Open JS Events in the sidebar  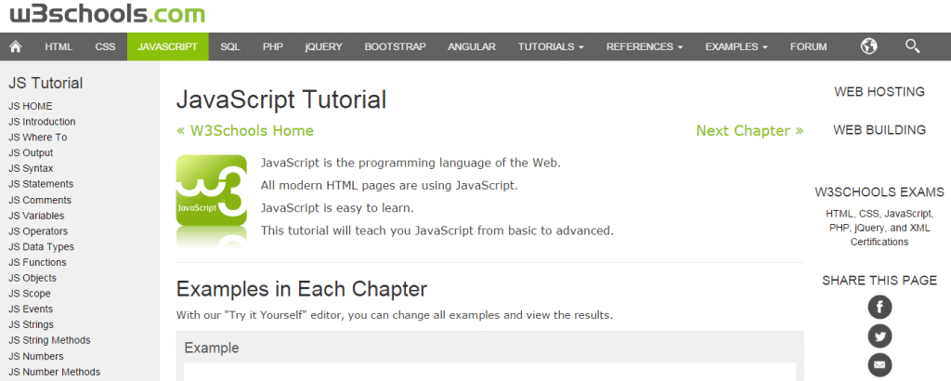pos(31,309)
